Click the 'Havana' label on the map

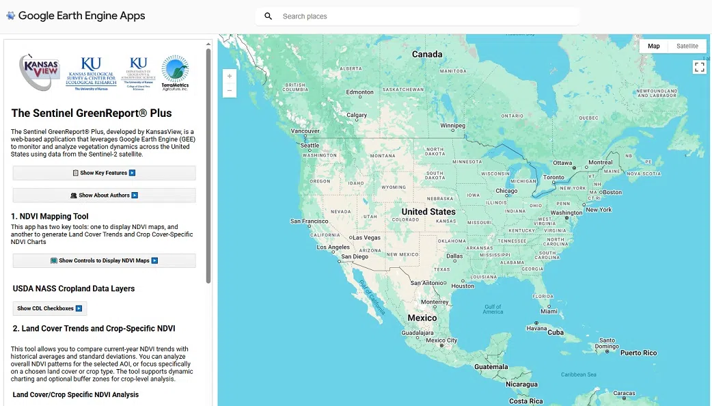click(x=536, y=328)
